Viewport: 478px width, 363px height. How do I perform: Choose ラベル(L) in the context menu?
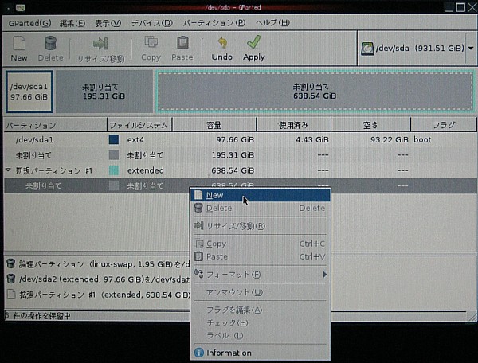tap(261, 336)
